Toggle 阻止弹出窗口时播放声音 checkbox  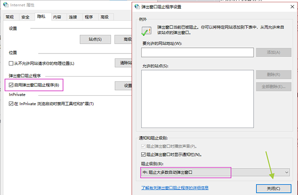pos(143,146)
